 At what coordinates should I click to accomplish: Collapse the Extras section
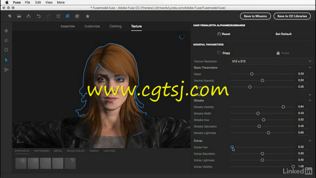(x=310, y=141)
